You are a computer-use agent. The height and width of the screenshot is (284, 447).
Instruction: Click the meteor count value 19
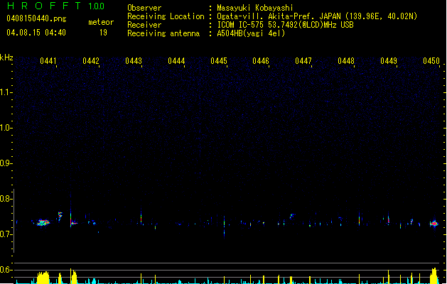point(103,33)
